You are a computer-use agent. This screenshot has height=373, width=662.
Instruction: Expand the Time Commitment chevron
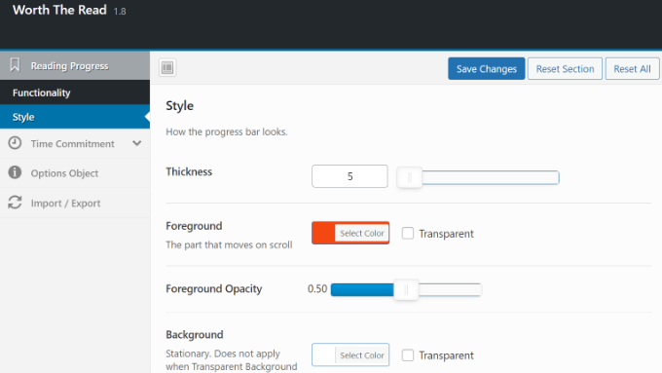[x=137, y=143]
